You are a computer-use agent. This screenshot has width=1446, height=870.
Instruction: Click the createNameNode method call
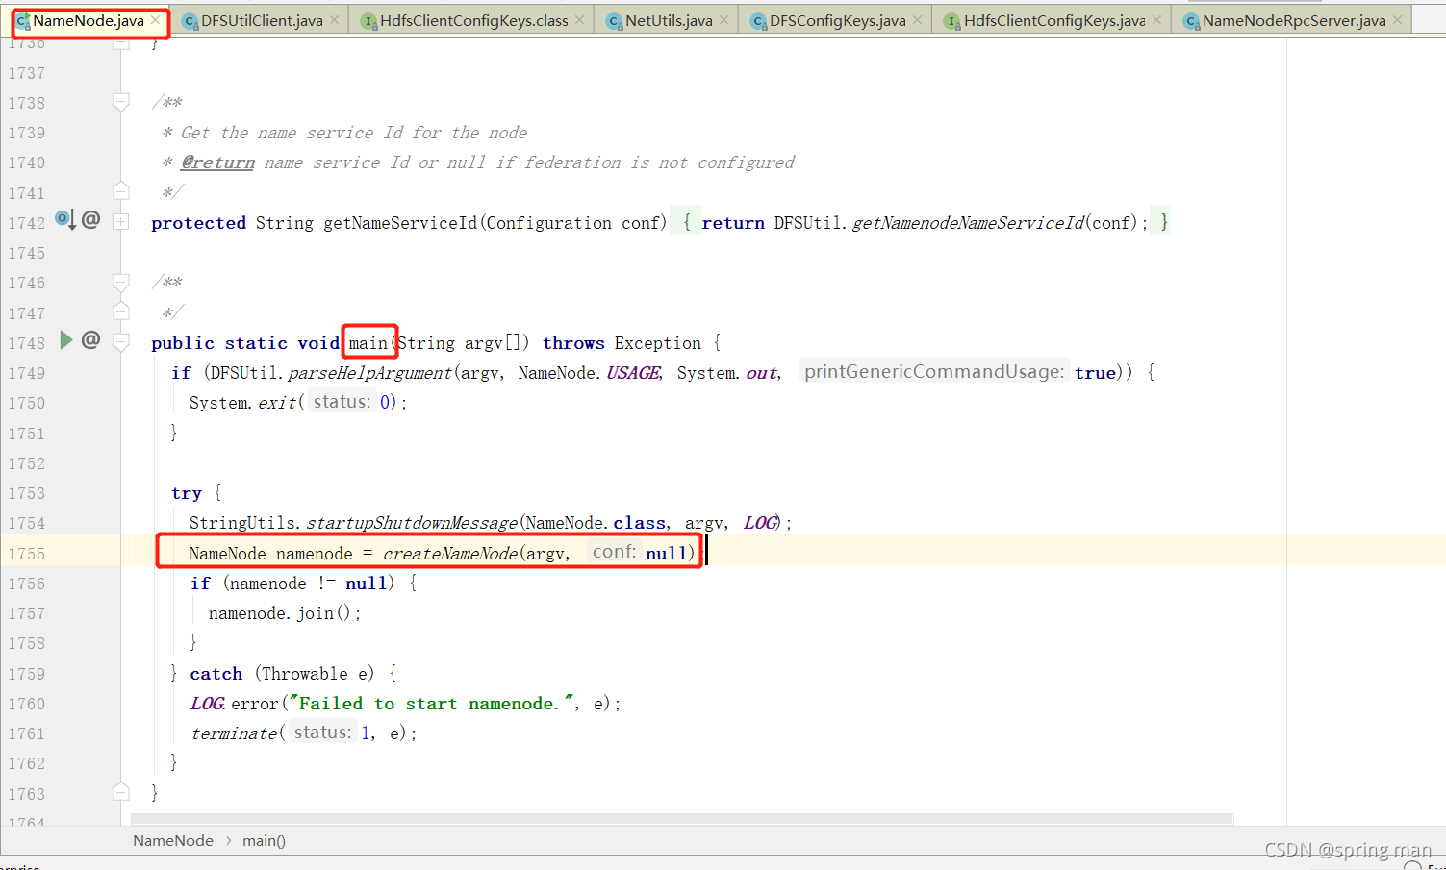(450, 553)
